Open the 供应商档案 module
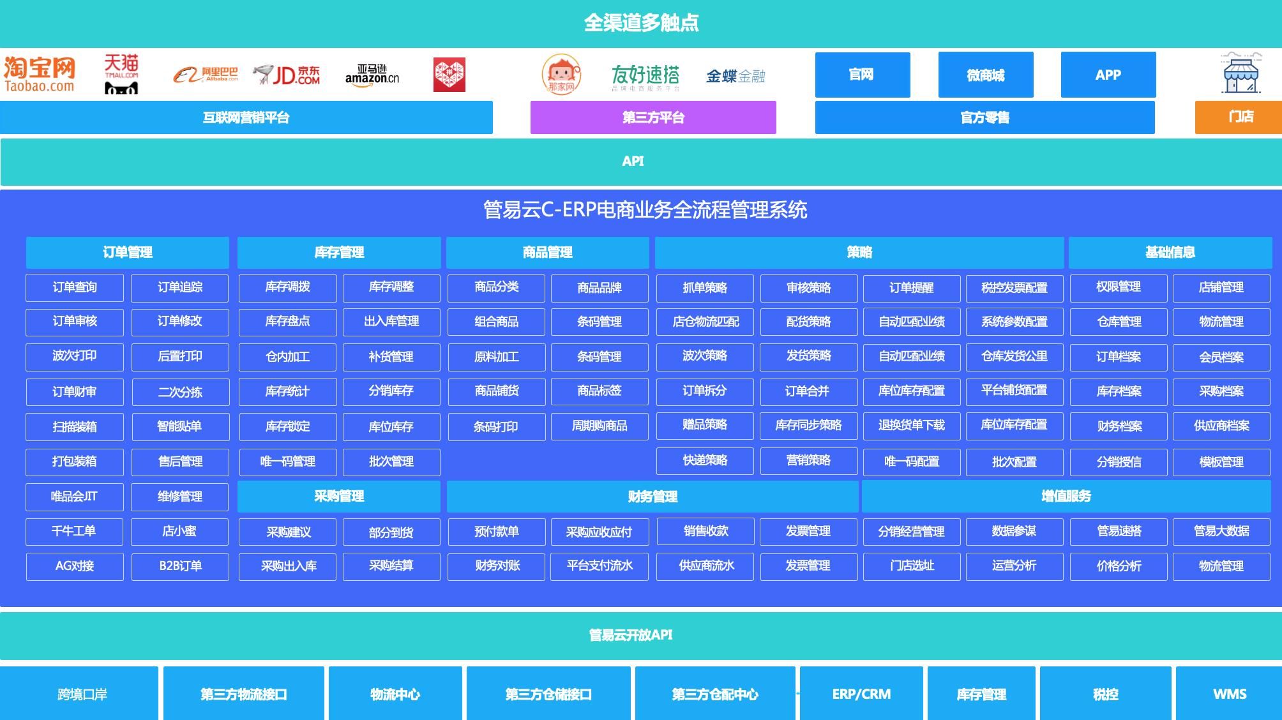The image size is (1282, 720). (1221, 426)
